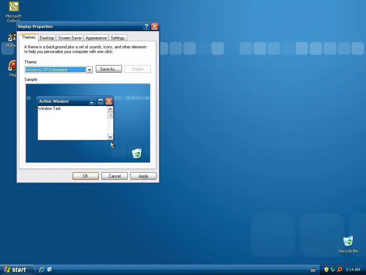Click red close button in Active Window sample

(109, 101)
